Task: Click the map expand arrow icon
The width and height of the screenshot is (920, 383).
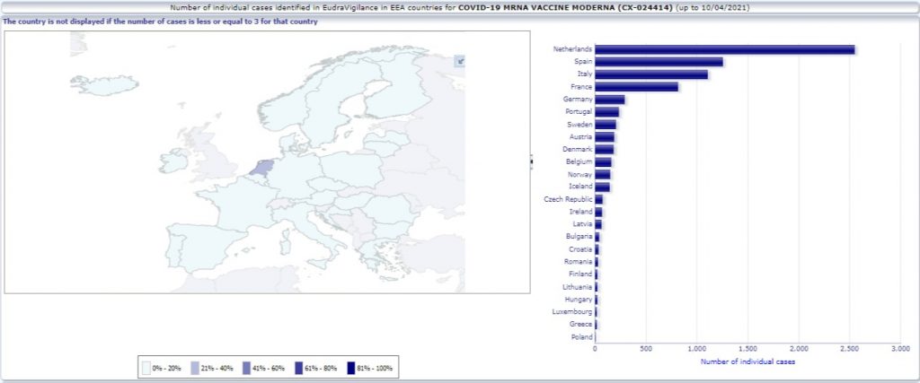Action: (x=460, y=61)
